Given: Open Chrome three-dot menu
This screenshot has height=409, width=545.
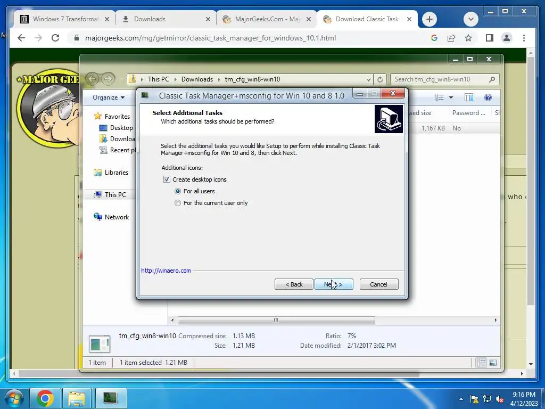Looking at the screenshot, I should tap(524, 38).
